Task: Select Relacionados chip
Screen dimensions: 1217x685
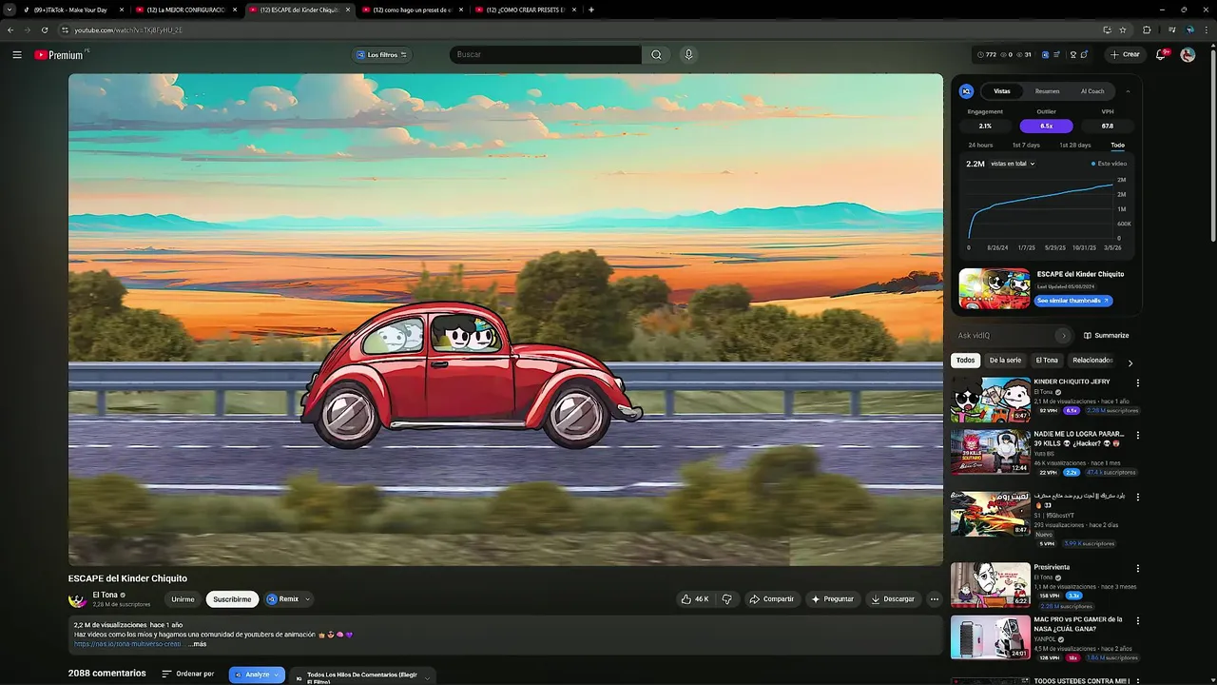Action: coord(1092,361)
